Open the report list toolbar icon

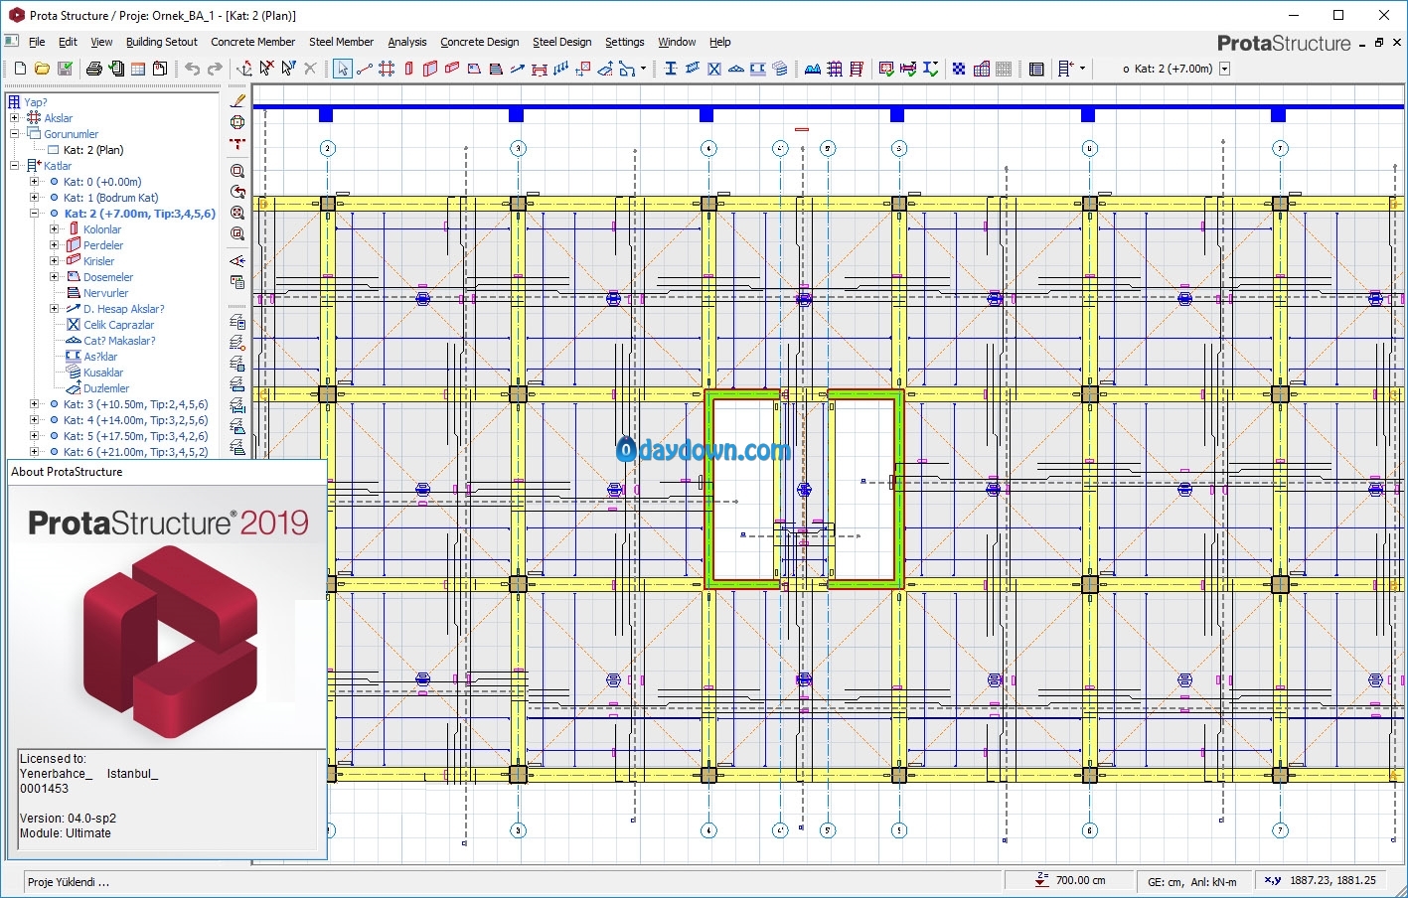point(1036,69)
